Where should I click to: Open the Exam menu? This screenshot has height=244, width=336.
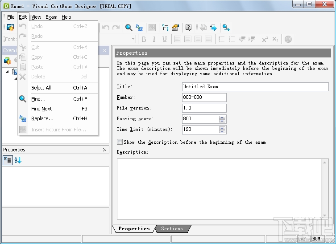point(51,17)
